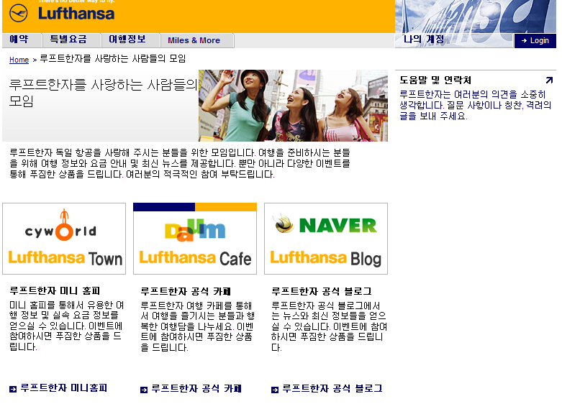The image size is (562, 404).
Task: Select the 나의 계정 header label
Action: (424, 39)
